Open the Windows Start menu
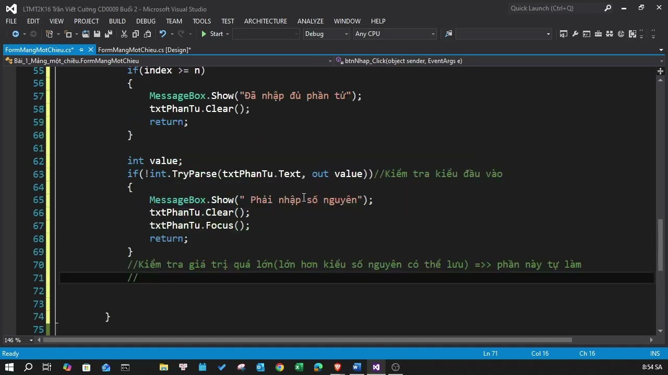668x375 pixels. coord(9,367)
